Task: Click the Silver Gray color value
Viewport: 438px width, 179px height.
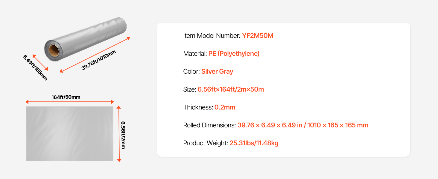Action: 217,72
